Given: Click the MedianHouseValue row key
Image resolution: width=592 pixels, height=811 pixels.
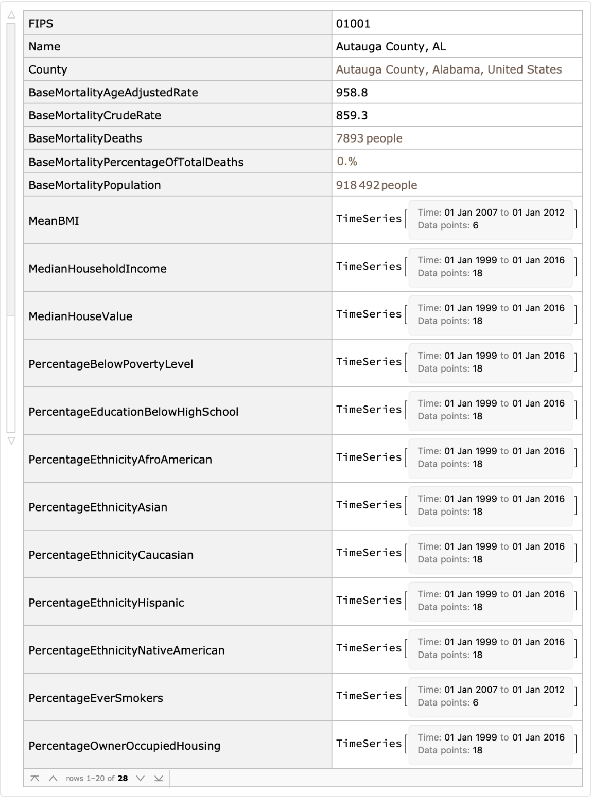Looking at the screenshot, I should pyautogui.click(x=80, y=316).
